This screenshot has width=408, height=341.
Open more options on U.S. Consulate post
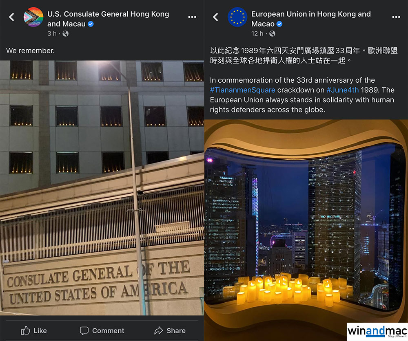192,17
